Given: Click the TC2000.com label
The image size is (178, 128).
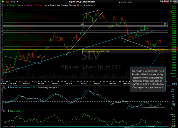Looking at the screenshot, I should point(11,126).
